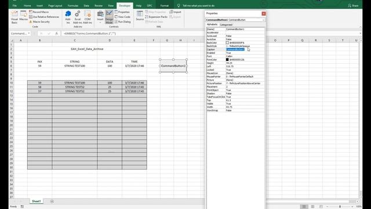Click the Select All corner button

12,40
